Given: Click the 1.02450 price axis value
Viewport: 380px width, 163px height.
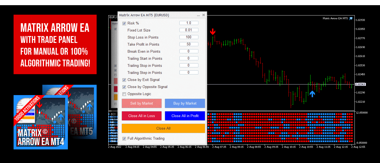Looking at the screenshot, I should [361, 74].
